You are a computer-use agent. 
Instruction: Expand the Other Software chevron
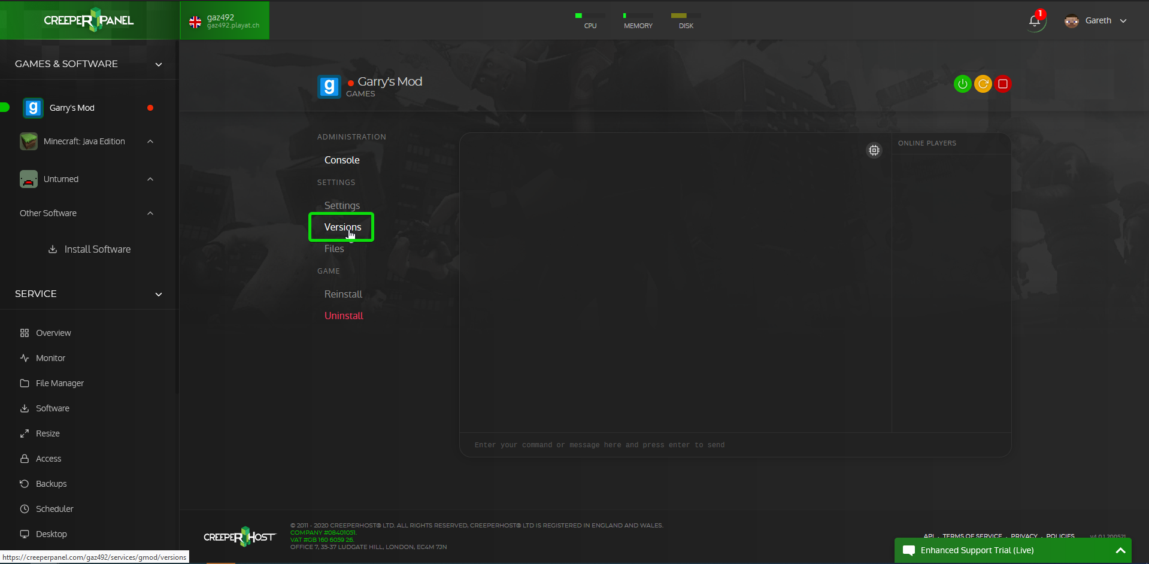tap(150, 213)
